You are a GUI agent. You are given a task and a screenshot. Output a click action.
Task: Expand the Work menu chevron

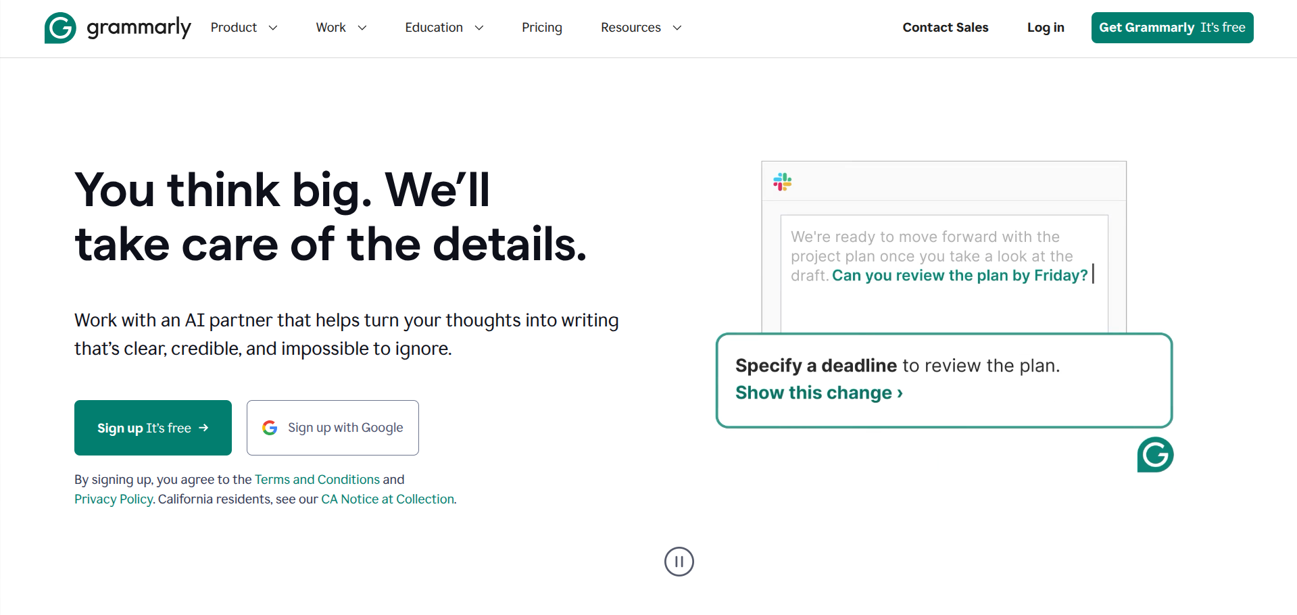362,28
